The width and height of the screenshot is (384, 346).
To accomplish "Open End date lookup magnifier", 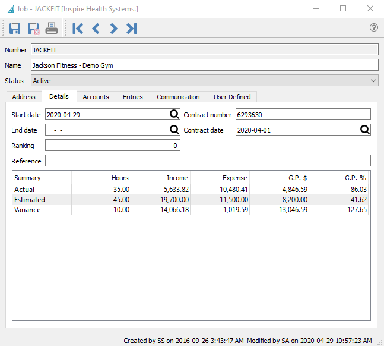I will [x=174, y=130].
